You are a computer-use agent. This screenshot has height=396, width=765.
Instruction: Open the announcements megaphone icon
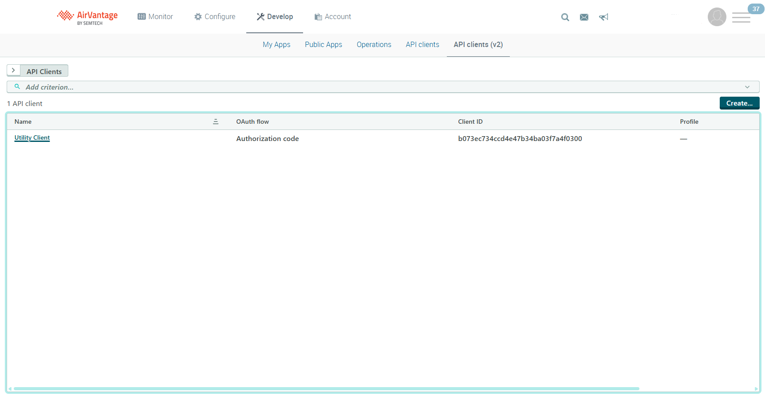click(x=603, y=17)
